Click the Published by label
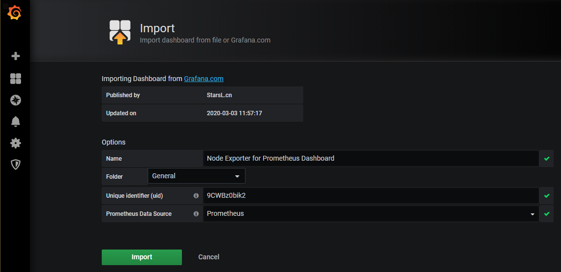Viewport: 561px width, 272px height. tap(123, 95)
